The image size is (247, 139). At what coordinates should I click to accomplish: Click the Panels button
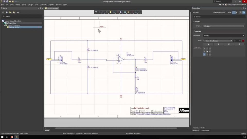243,134
